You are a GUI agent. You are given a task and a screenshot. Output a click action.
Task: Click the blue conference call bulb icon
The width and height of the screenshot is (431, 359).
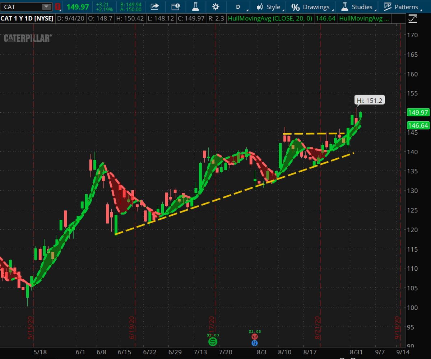tap(255, 343)
